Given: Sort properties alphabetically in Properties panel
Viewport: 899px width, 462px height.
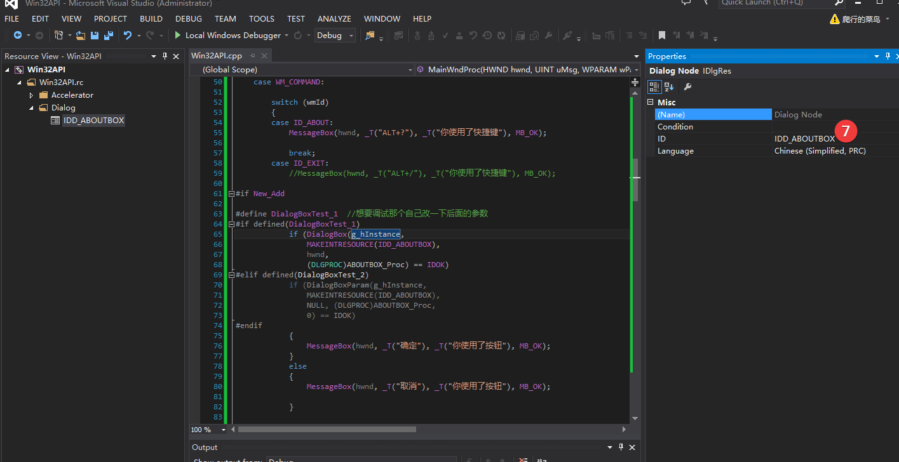Looking at the screenshot, I should (669, 87).
